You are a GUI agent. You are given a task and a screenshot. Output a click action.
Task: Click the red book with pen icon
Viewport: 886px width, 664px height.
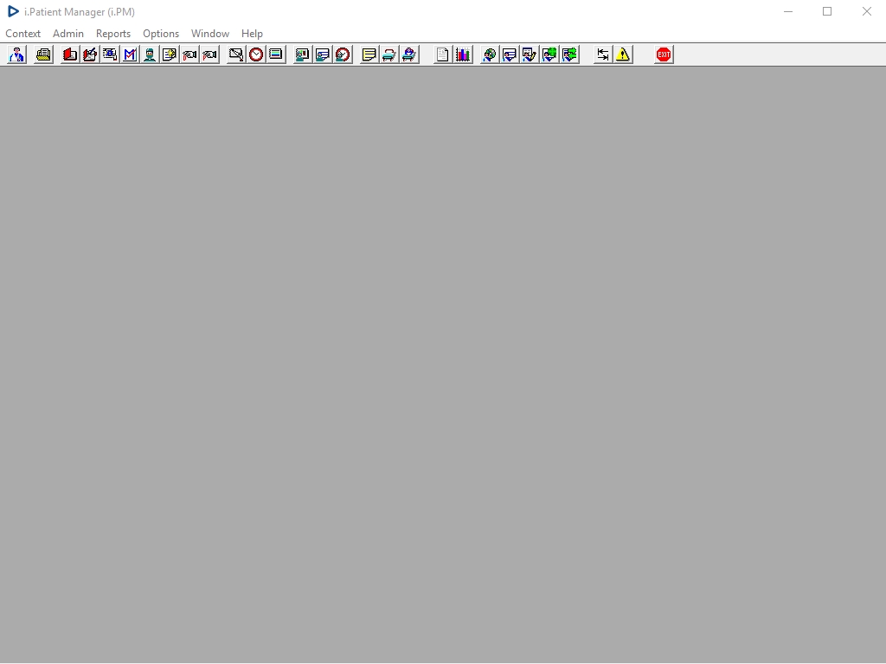[90, 54]
